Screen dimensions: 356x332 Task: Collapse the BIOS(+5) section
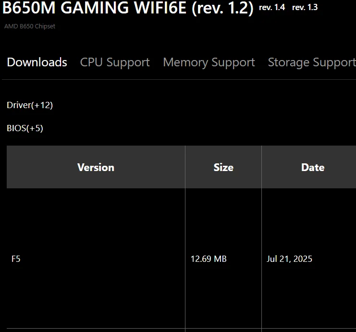[x=25, y=128]
